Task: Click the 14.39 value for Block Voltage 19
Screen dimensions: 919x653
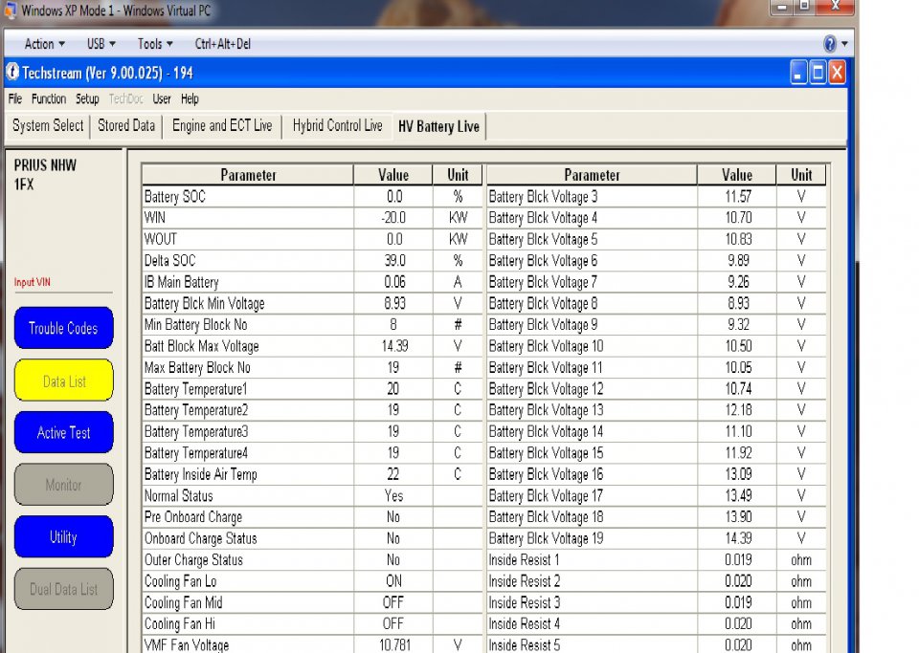Action: [x=738, y=538]
